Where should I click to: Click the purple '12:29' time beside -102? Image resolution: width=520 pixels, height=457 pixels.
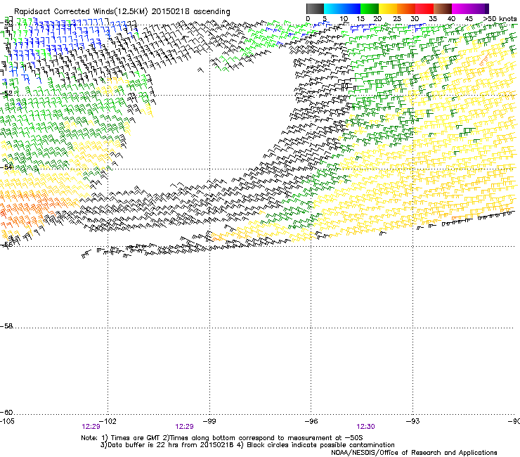(x=91, y=427)
